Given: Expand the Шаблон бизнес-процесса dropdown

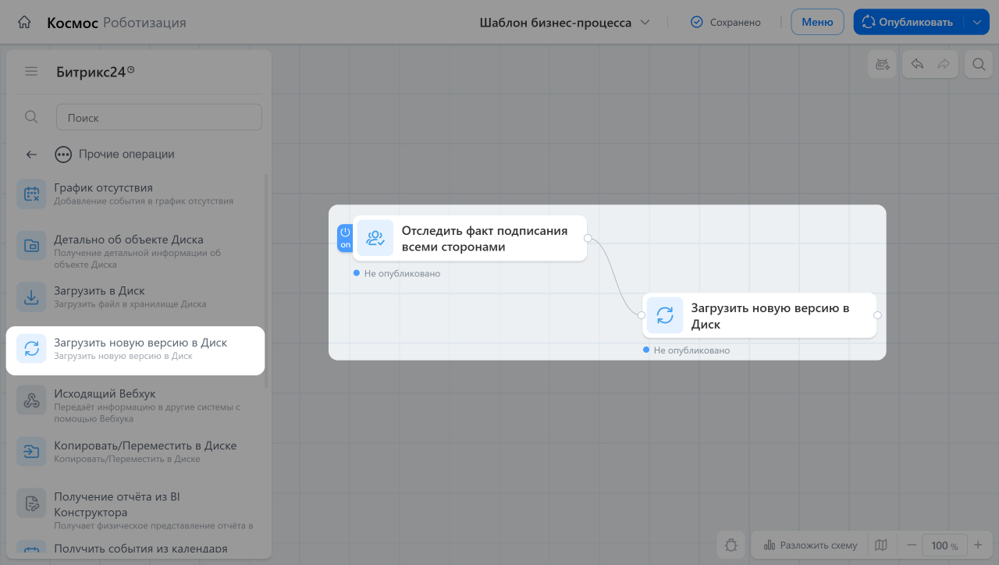Looking at the screenshot, I should (x=564, y=23).
